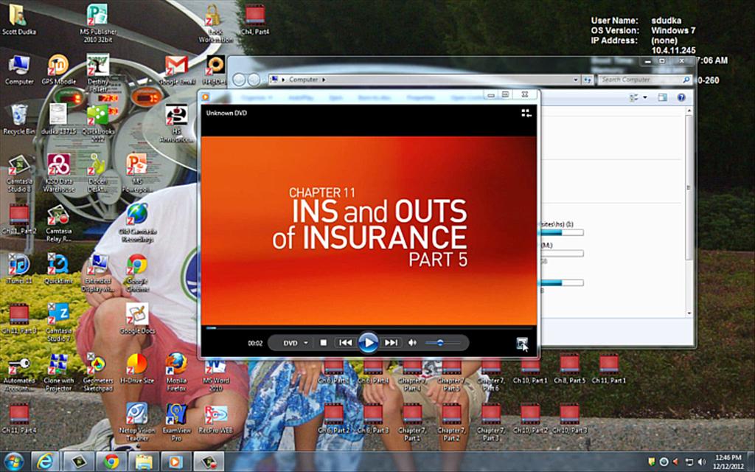Viewport: 755px width, 472px height.
Task: Open the Windows Start menu
Action: click(x=13, y=462)
